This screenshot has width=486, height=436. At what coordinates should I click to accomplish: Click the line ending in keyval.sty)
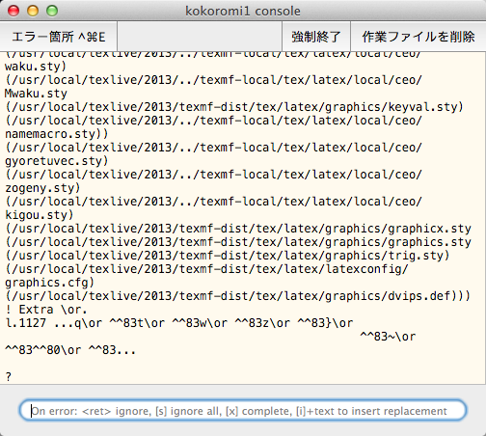[234, 107]
